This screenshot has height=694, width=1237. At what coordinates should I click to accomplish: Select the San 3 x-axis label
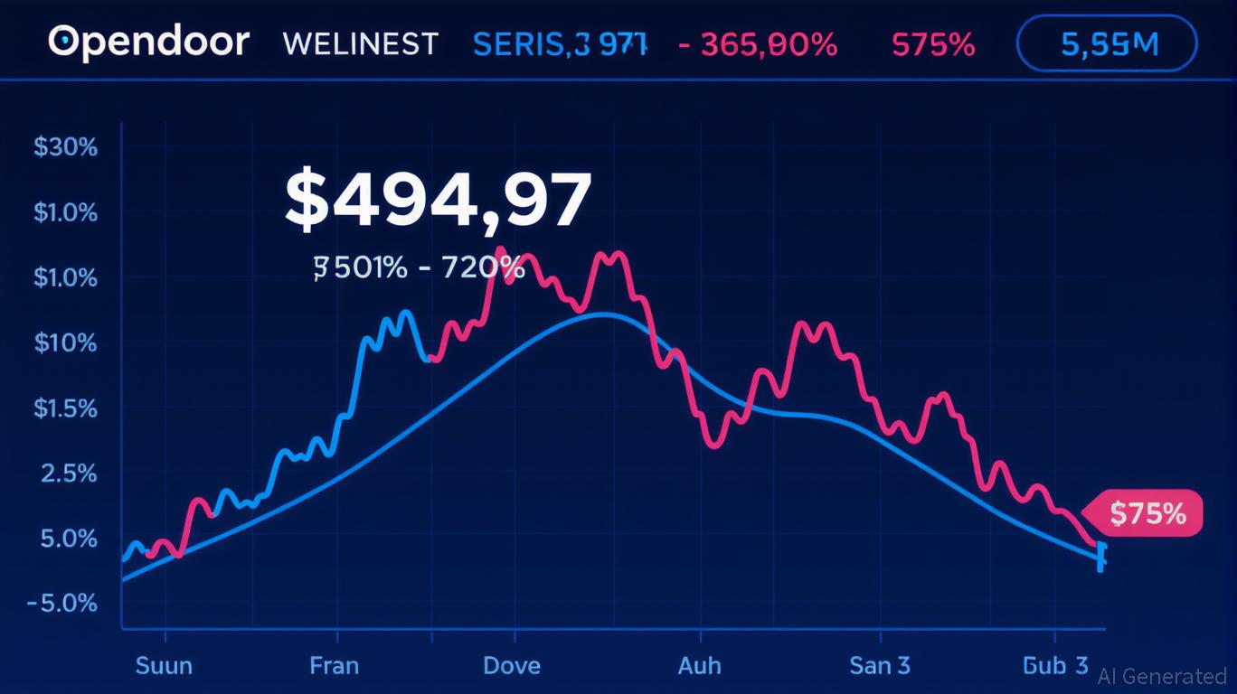[x=879, y=666]
